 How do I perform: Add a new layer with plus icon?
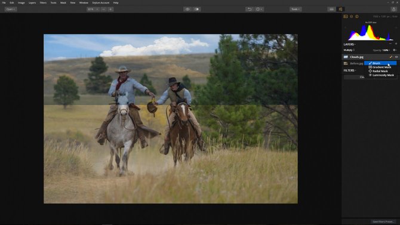pyautogui.click(x=396, y=44)
